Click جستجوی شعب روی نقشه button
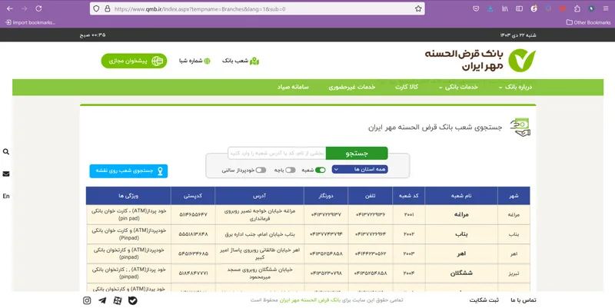Viewport: 615px width, 308px height. [x=128, y=171]
